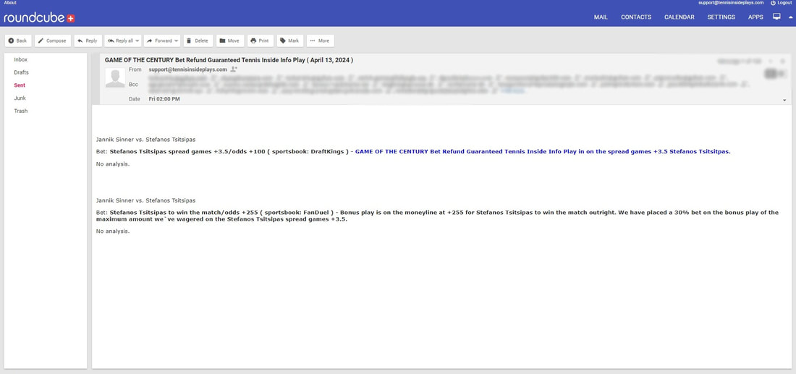Click the blue GAME OF THE CENTURY body text
Viewport: 796px width, 374px height.
pos(543,152)
